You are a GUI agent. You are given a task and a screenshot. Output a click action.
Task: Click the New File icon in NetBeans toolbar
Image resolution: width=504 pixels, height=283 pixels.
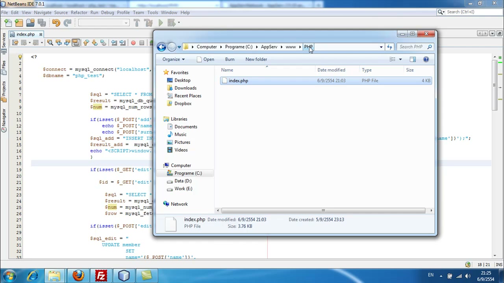tap(8, 23)
